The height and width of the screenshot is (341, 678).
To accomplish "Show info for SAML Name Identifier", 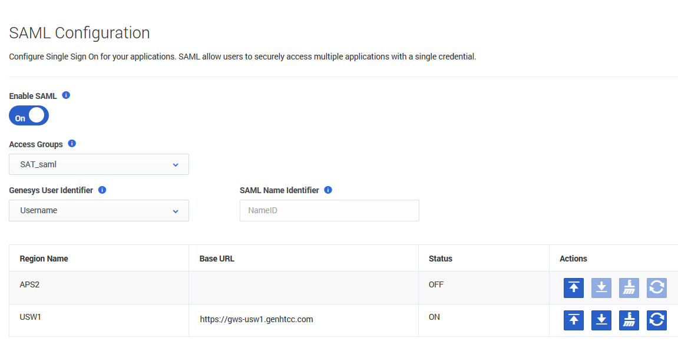I will [x=328, y=190].
